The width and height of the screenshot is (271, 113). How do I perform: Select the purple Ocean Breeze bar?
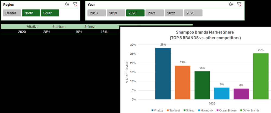(241, 94)
